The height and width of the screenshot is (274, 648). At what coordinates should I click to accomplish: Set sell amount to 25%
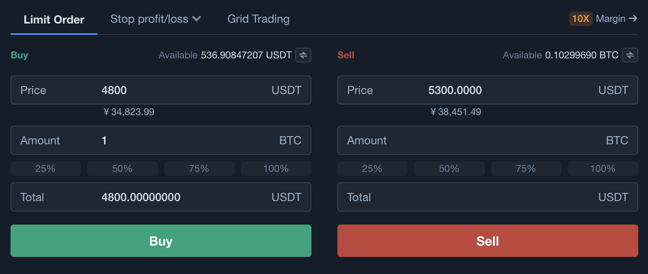pos(372,169)
